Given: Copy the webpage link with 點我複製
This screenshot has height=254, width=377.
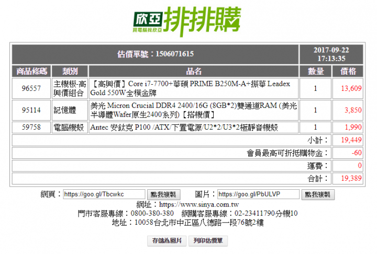Looking at the screenshot, I should click(163, 194).
